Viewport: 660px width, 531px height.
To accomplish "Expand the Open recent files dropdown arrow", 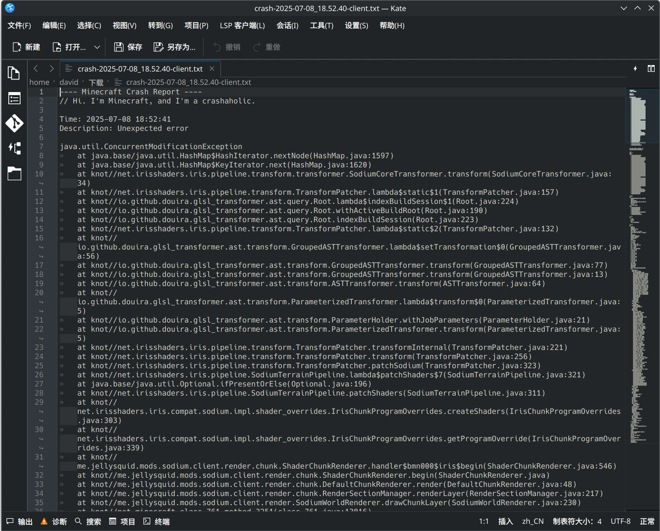I will pos(97,47).
